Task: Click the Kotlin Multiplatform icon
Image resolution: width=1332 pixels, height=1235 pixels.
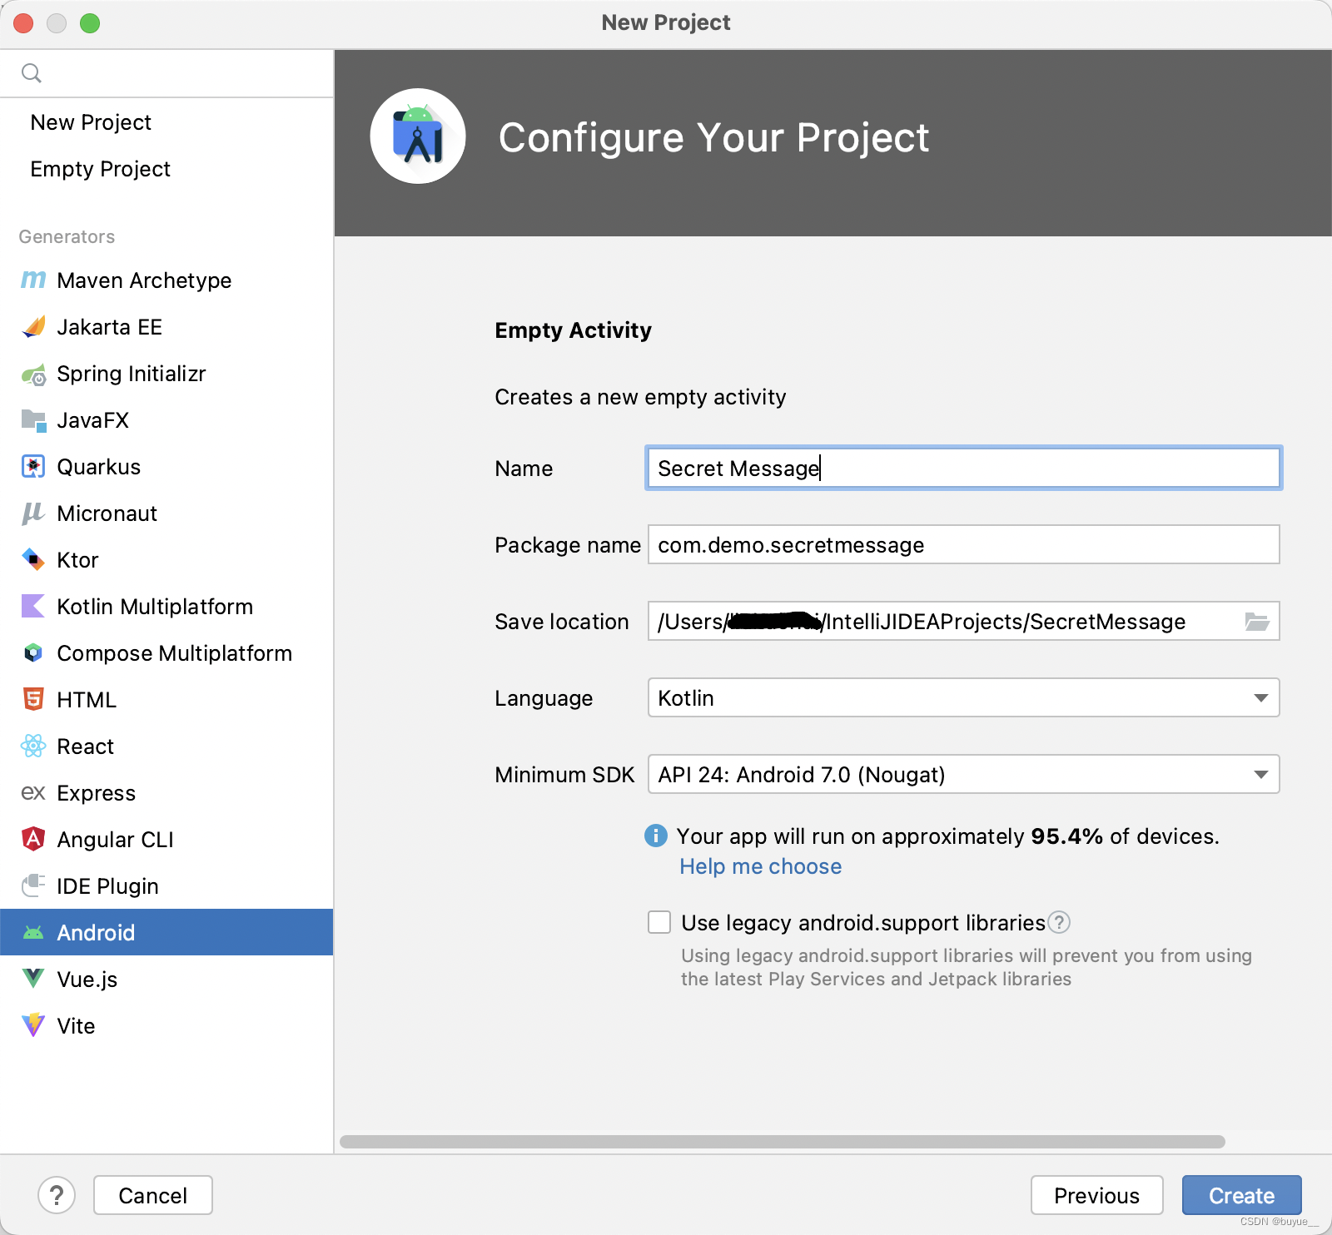Action: coord(32,606)
